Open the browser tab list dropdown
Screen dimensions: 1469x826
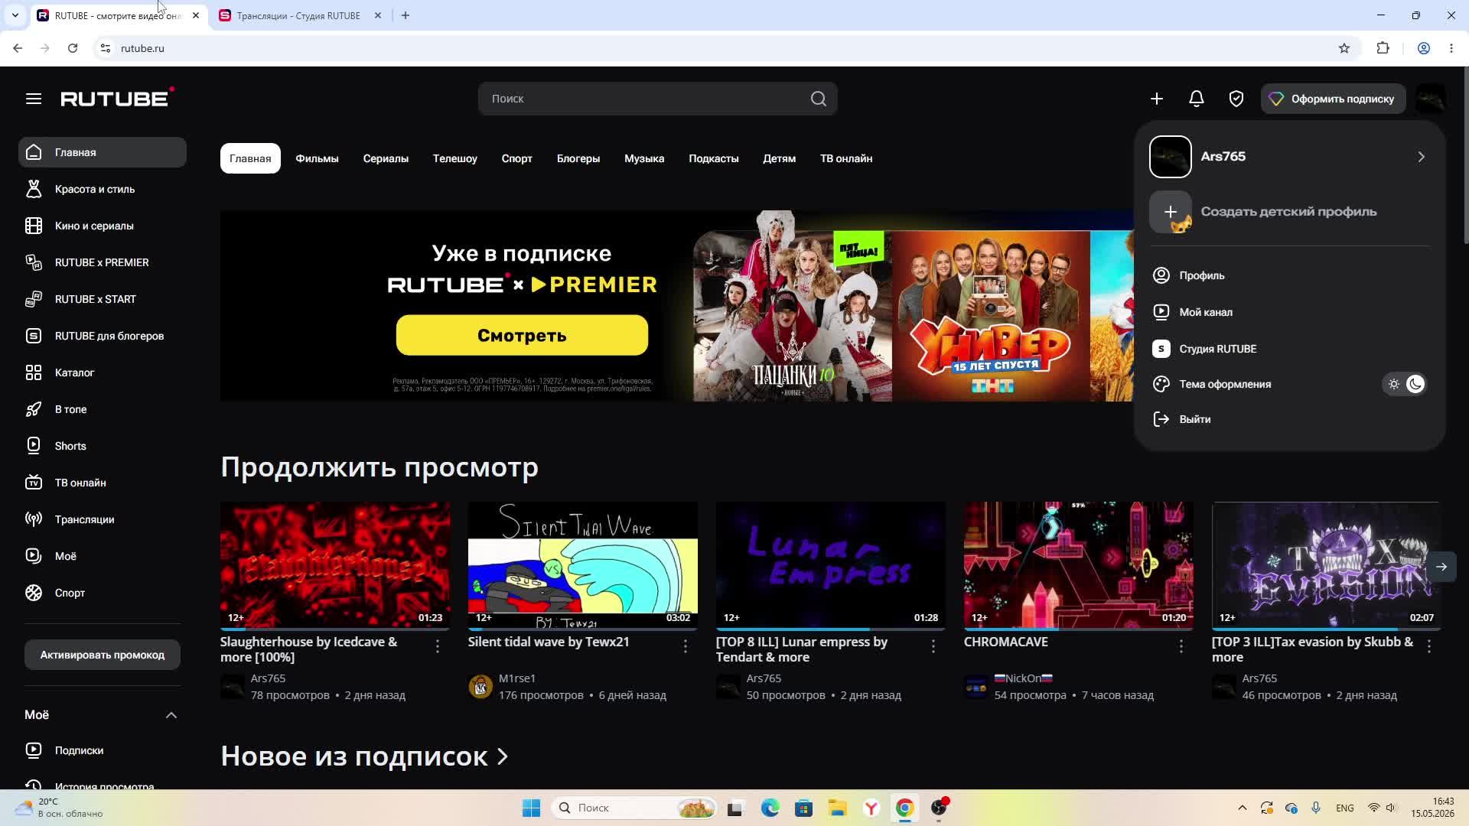click(15, 15)
